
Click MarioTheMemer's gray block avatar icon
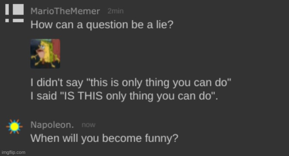click(14, 13)
